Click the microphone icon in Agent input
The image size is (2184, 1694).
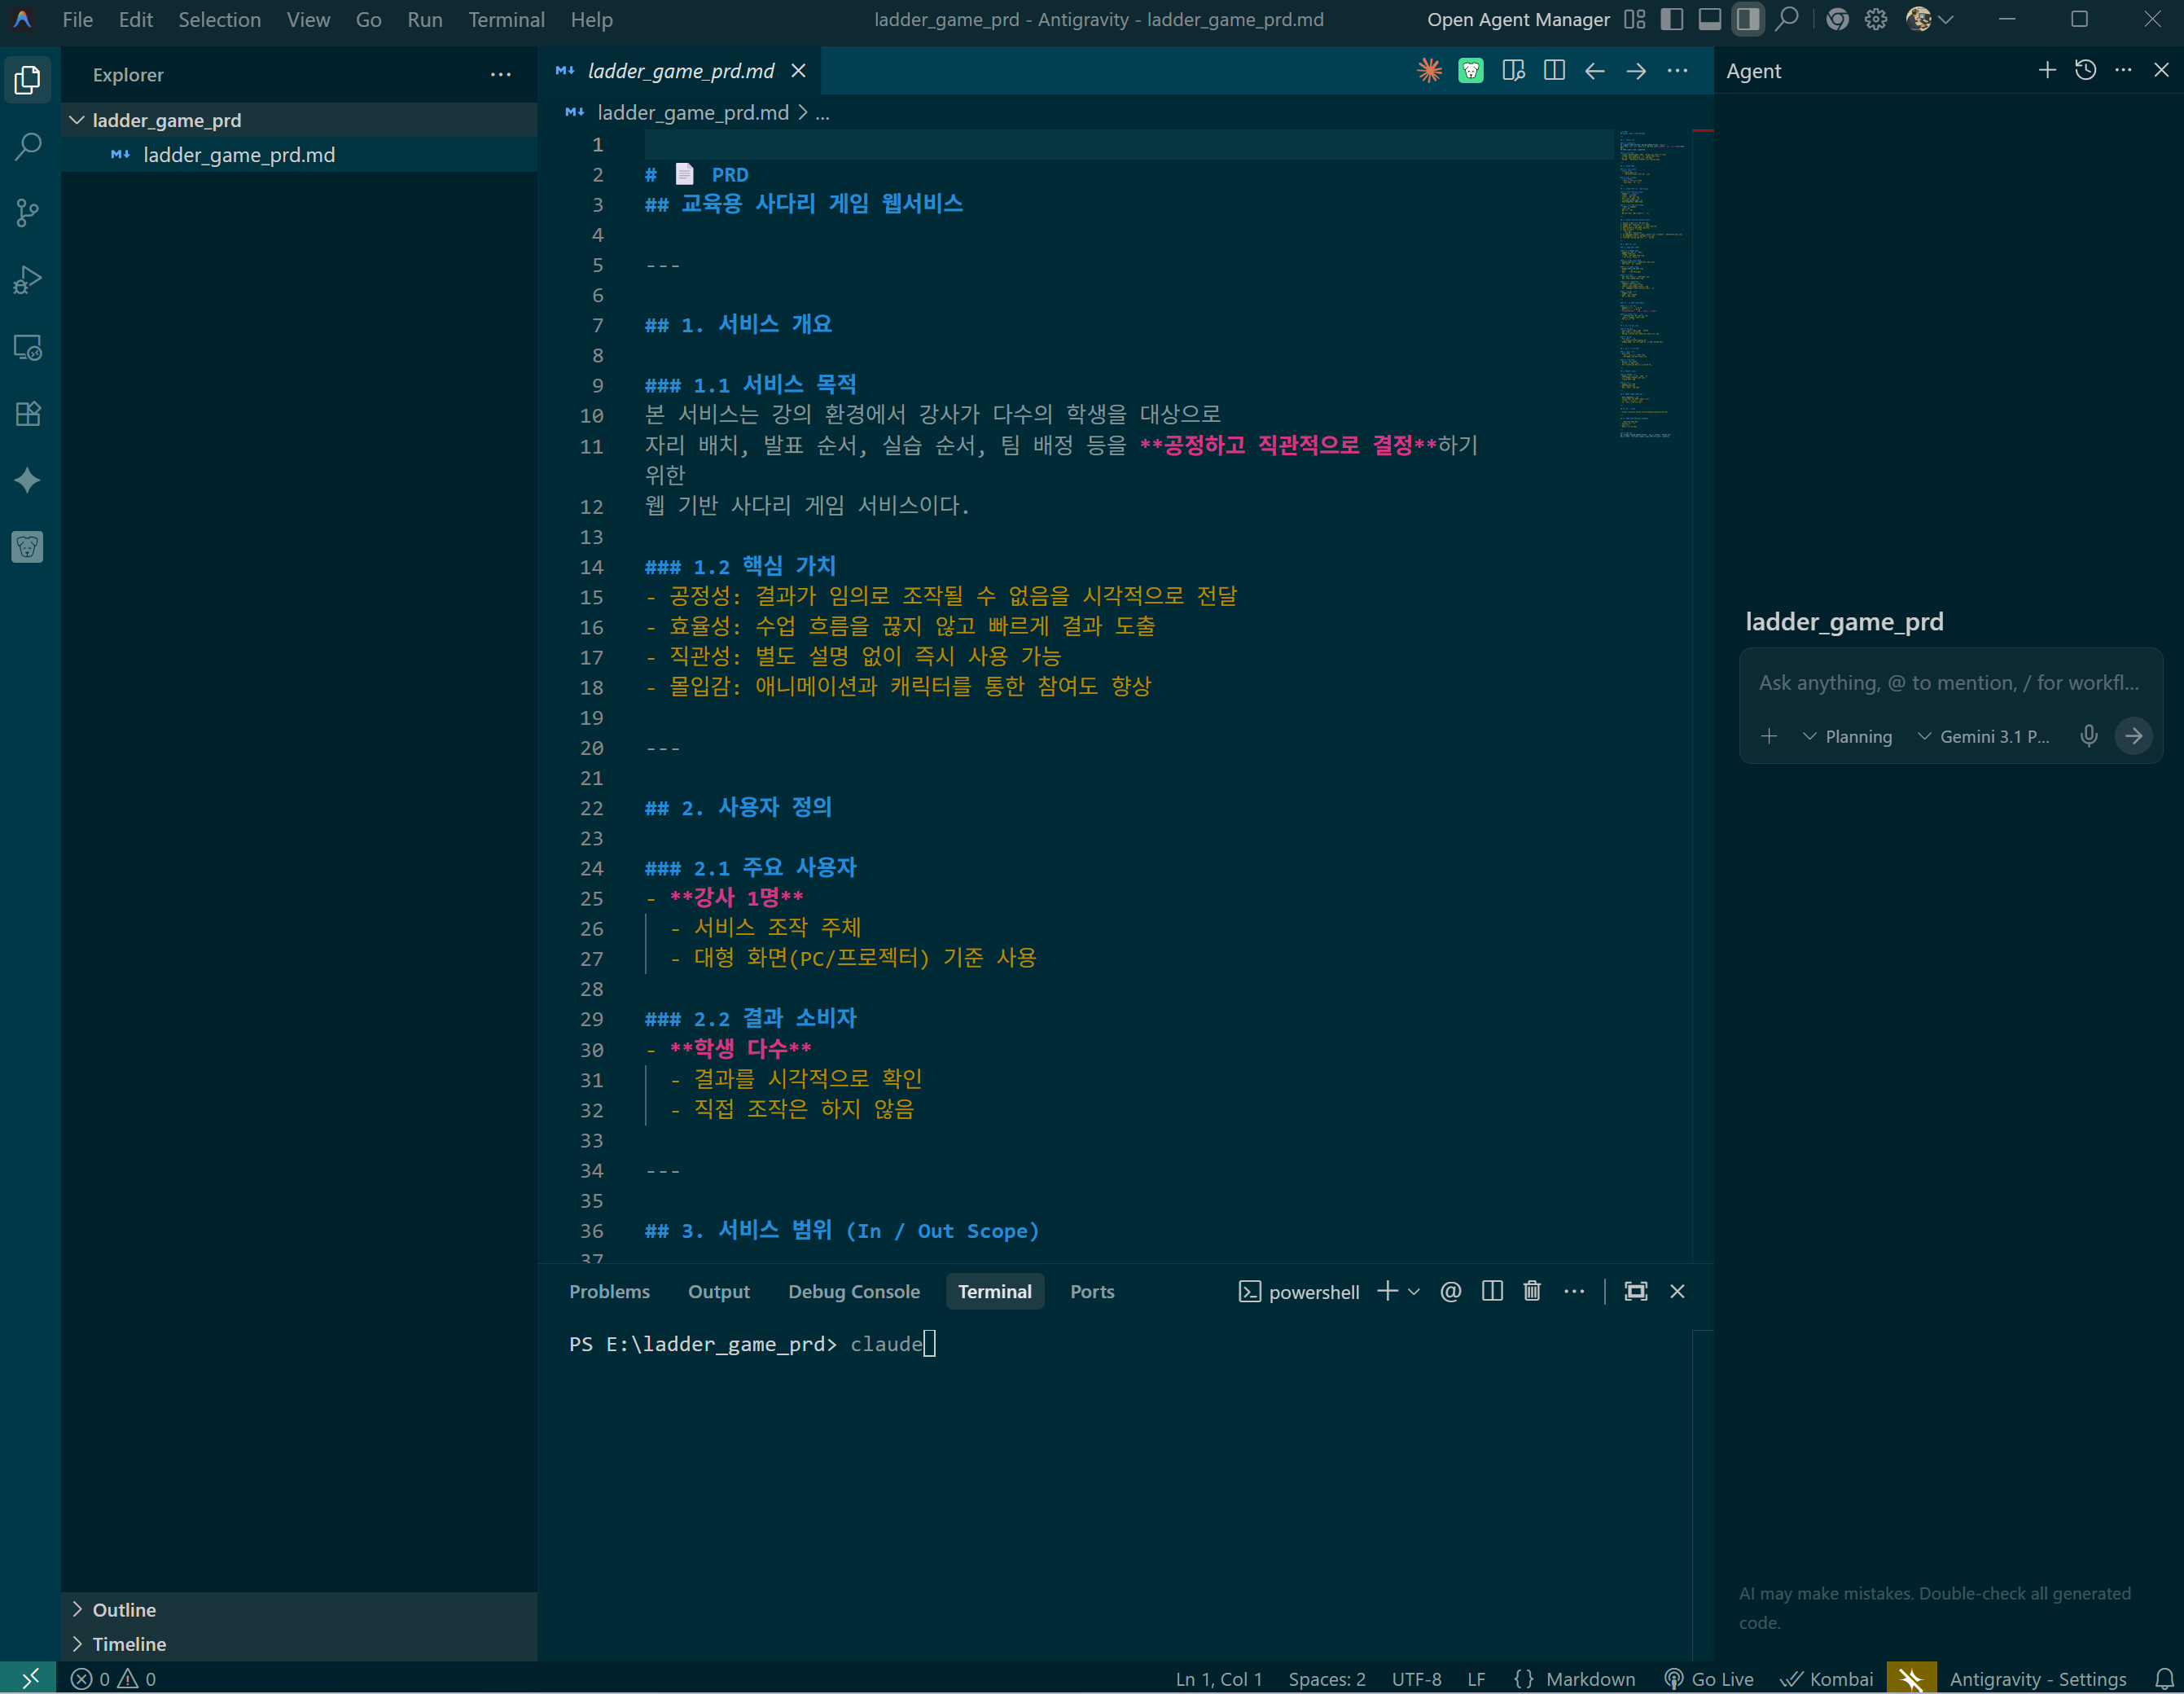[x=2088, y=736]
